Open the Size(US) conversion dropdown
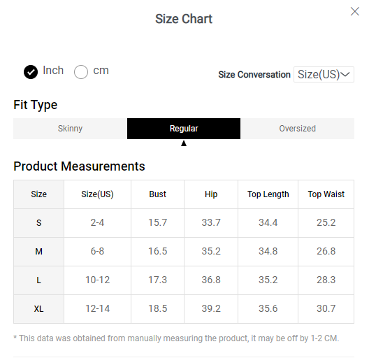The height and width of the screenshot is (358, 369). tap(324, 74)
